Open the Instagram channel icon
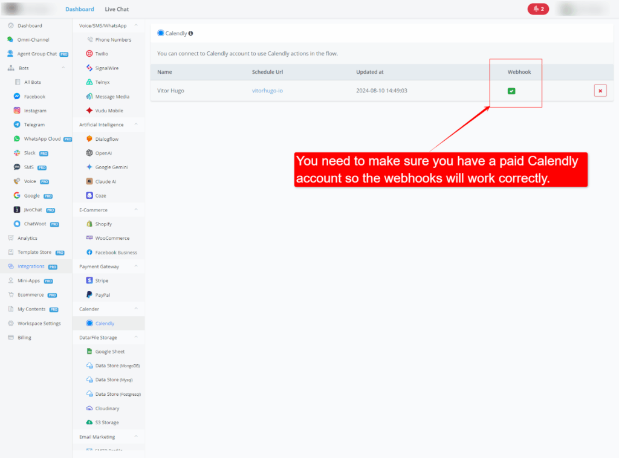 coord(17,111)
